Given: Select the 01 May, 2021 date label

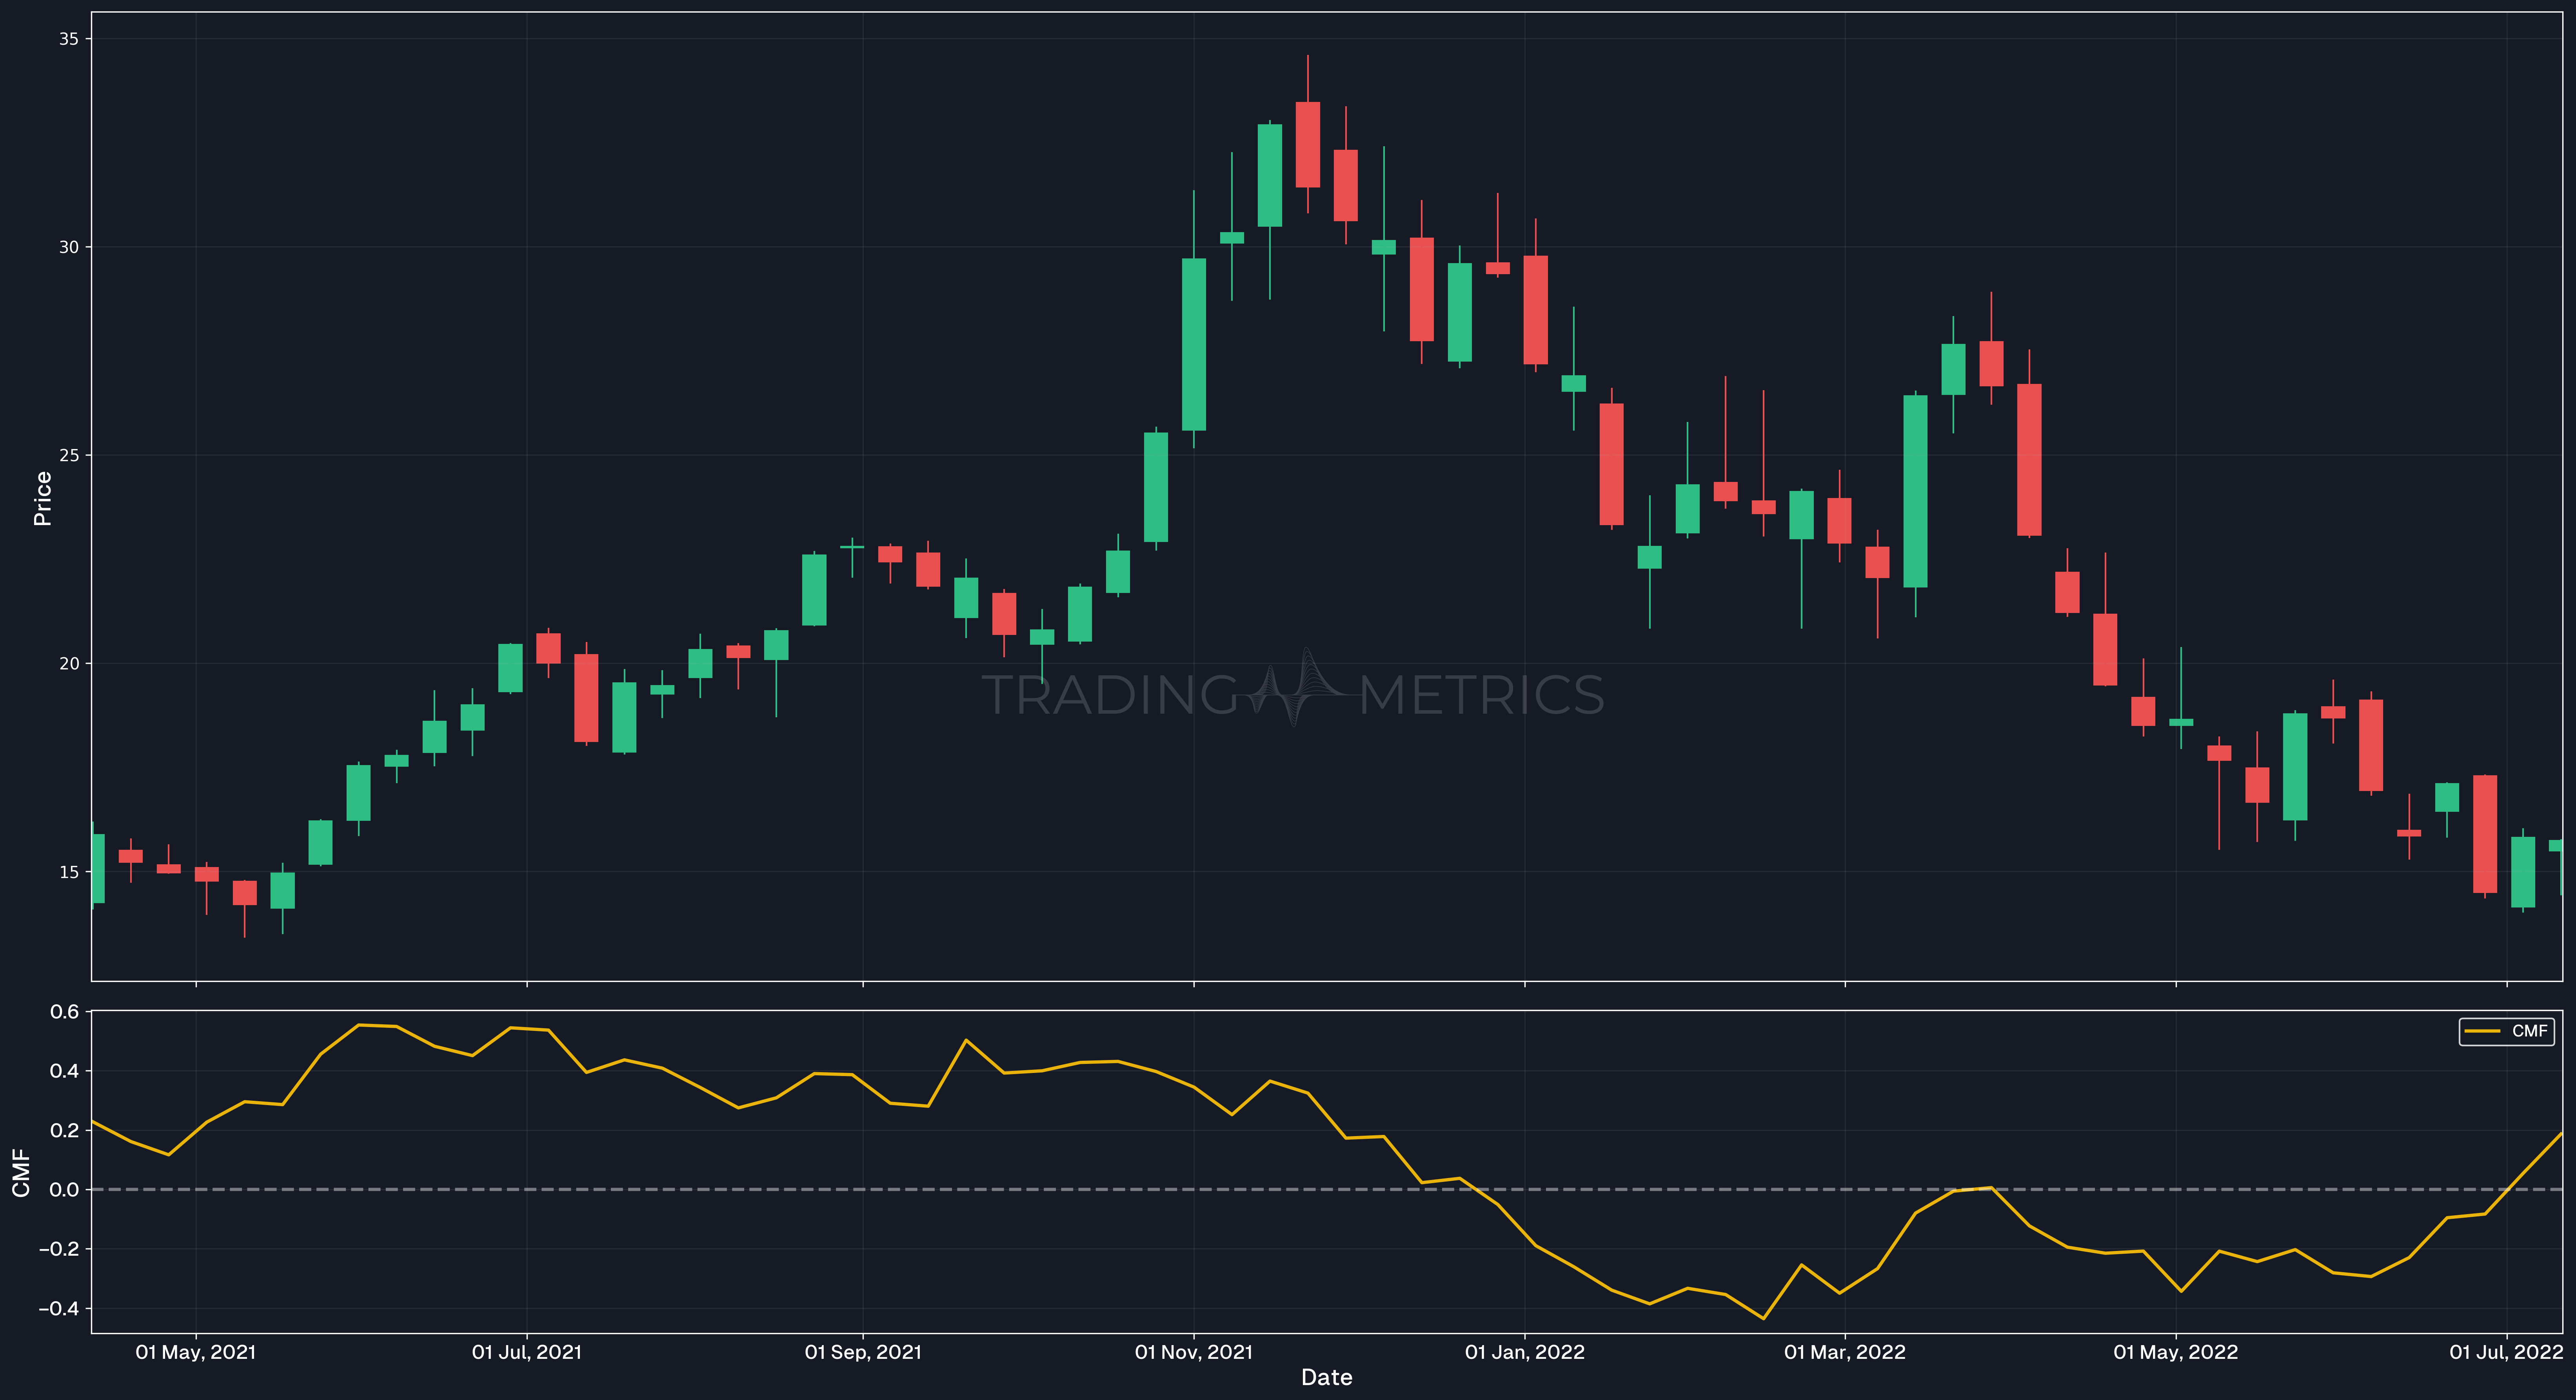Looking at the screenshot, I should click(x=196, y=1352).
